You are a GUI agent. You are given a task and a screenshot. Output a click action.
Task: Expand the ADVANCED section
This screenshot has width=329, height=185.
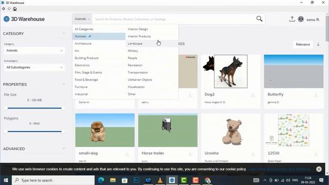(x=64, y=149)
